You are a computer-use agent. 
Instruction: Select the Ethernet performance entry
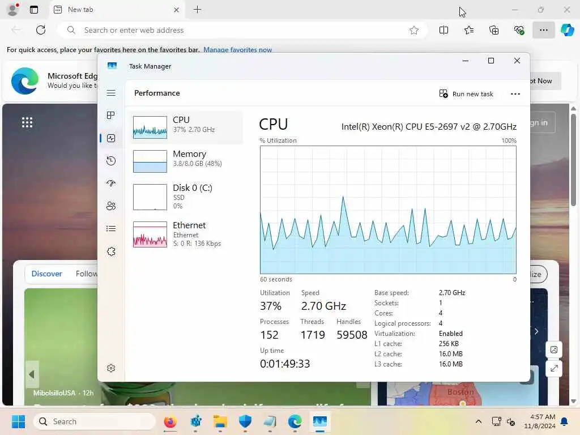point(186,234)
